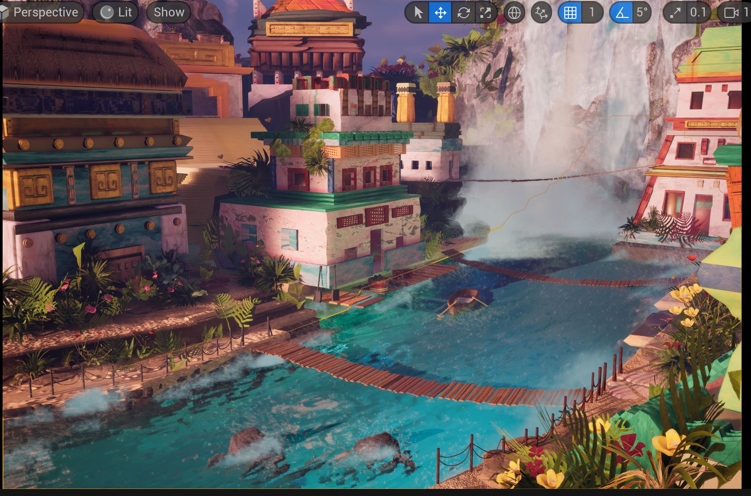Click the scale snap arrow icon
This screenshot has height=496, width=751.
[675, 13]
